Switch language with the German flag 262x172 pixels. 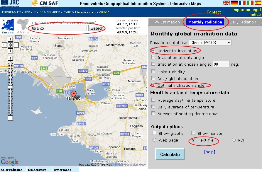point(234,3)
